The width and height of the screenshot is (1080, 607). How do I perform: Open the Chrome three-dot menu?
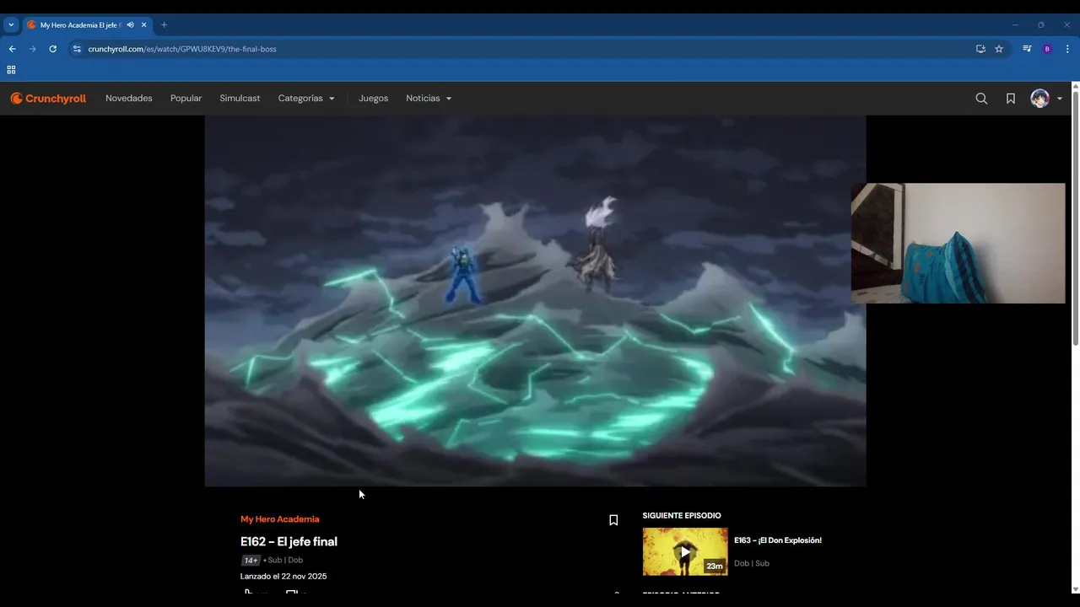(1067, 49)
